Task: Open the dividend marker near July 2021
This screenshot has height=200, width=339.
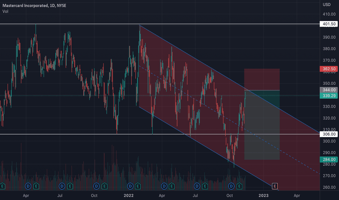Action: coord(62,186)
